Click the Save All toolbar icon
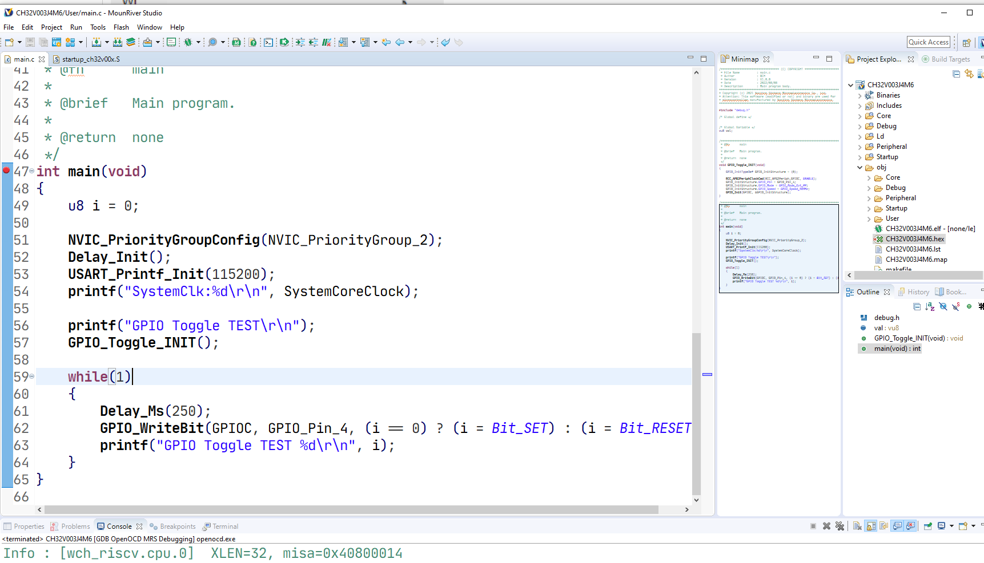The height and width of the screenshot is (563, 984). tap(43, 42)
